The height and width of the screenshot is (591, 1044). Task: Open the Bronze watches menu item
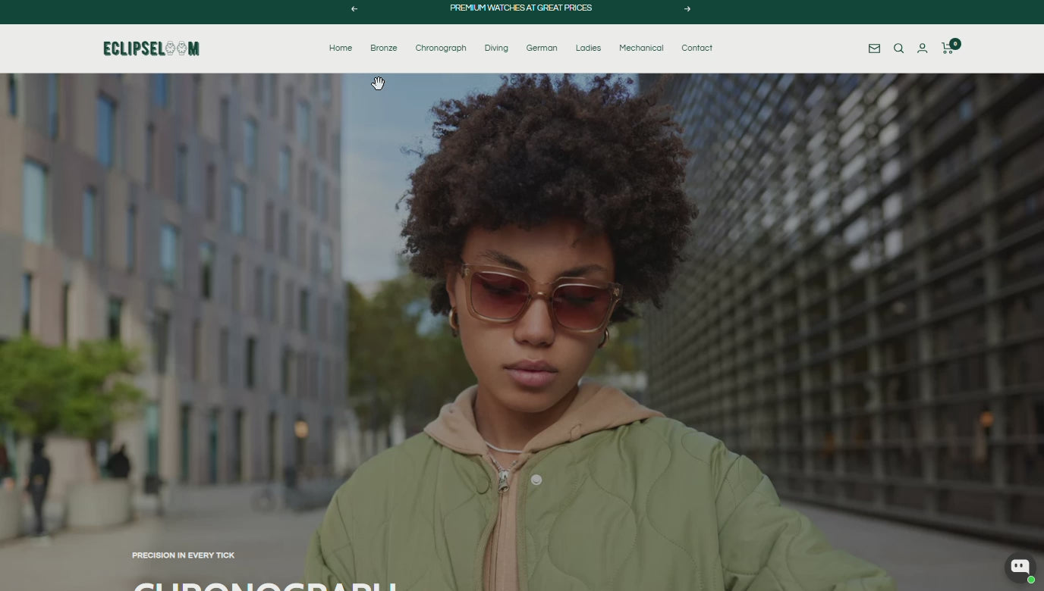[x=383, y=48]
